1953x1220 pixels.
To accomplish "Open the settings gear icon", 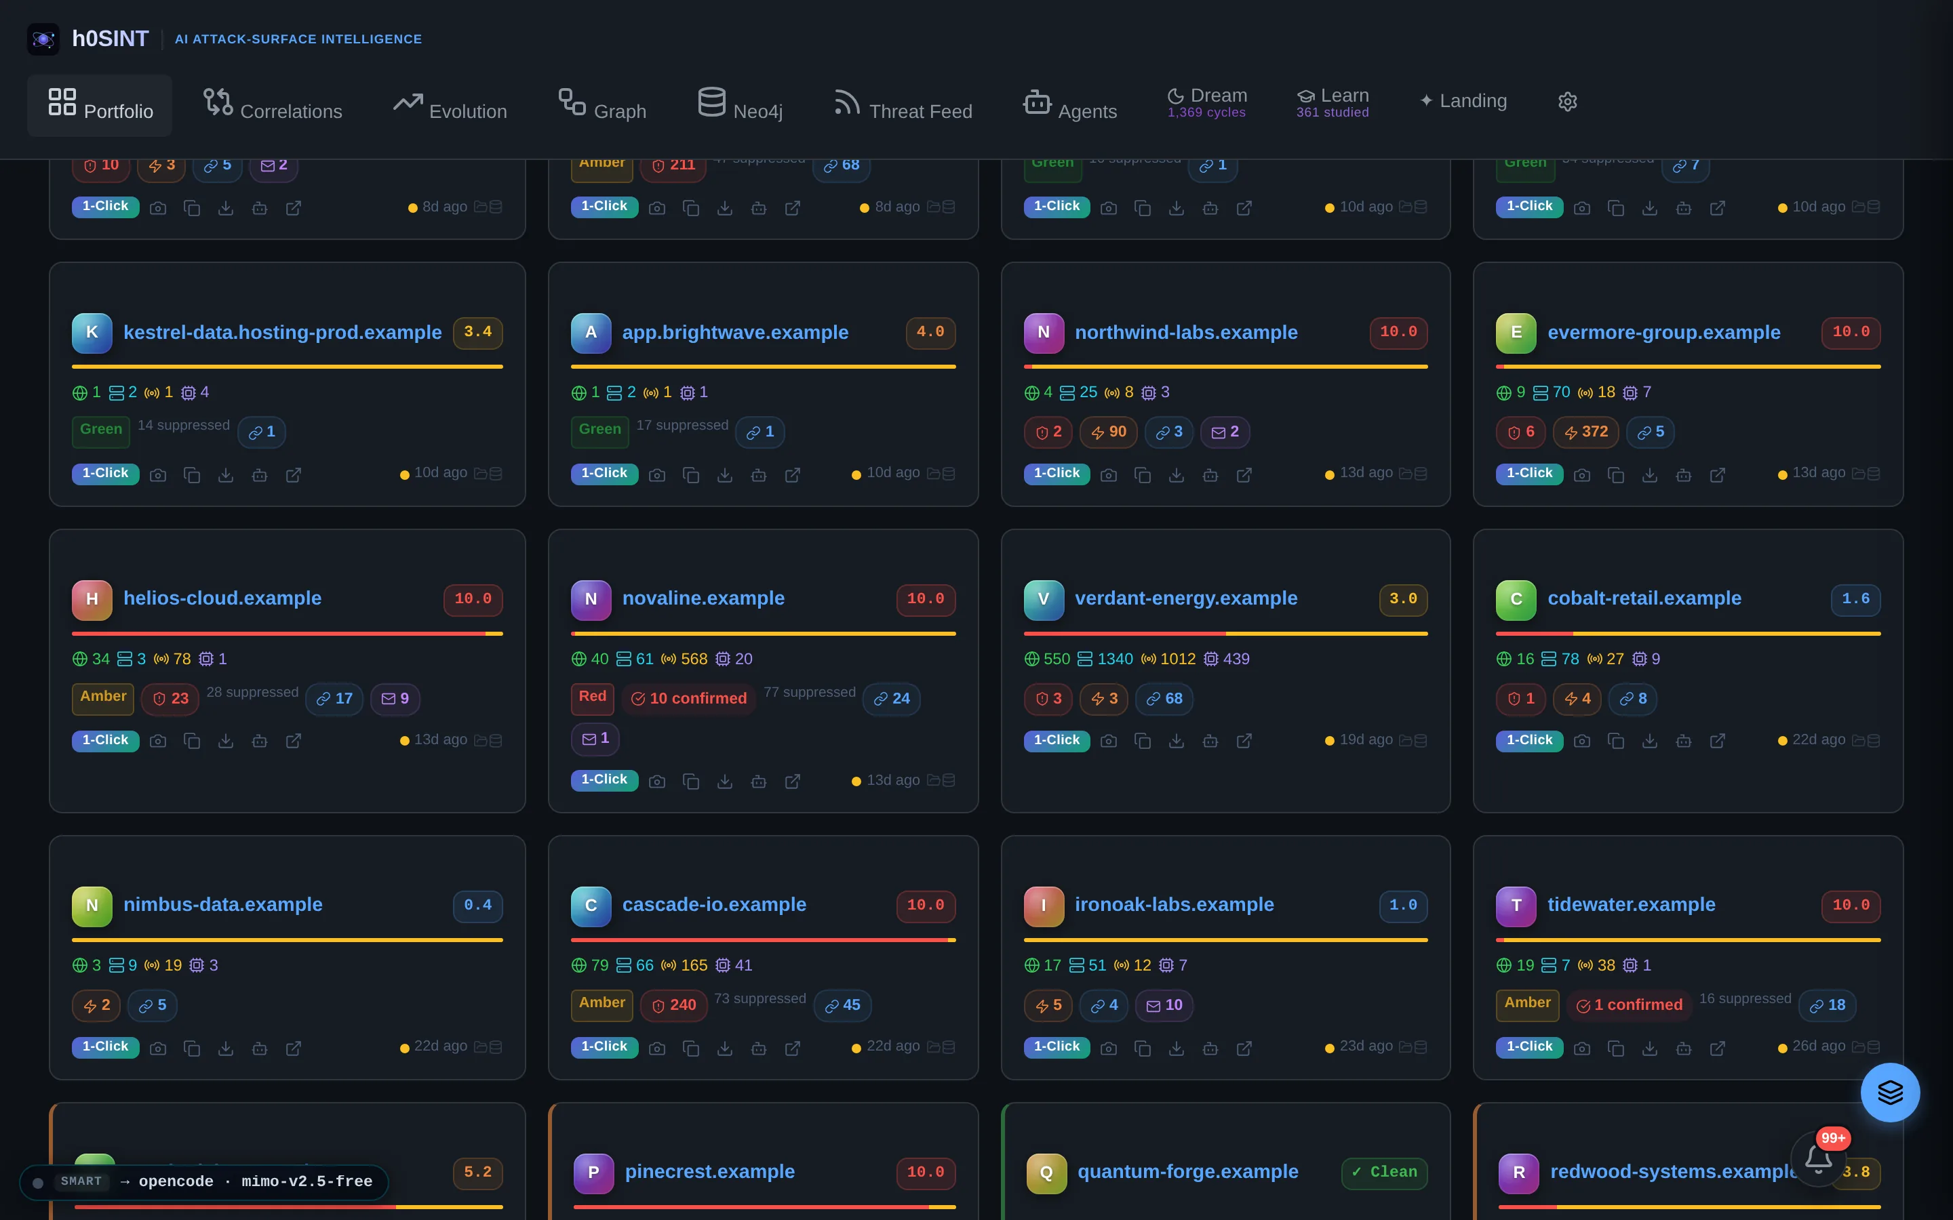I will click(1566, 102).
